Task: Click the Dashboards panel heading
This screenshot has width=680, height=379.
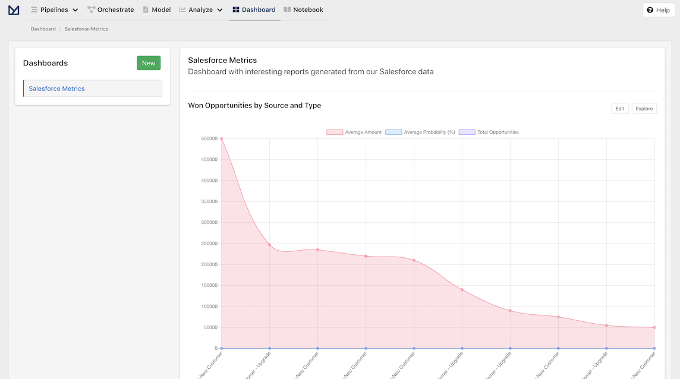Action: tap(46, 63)
